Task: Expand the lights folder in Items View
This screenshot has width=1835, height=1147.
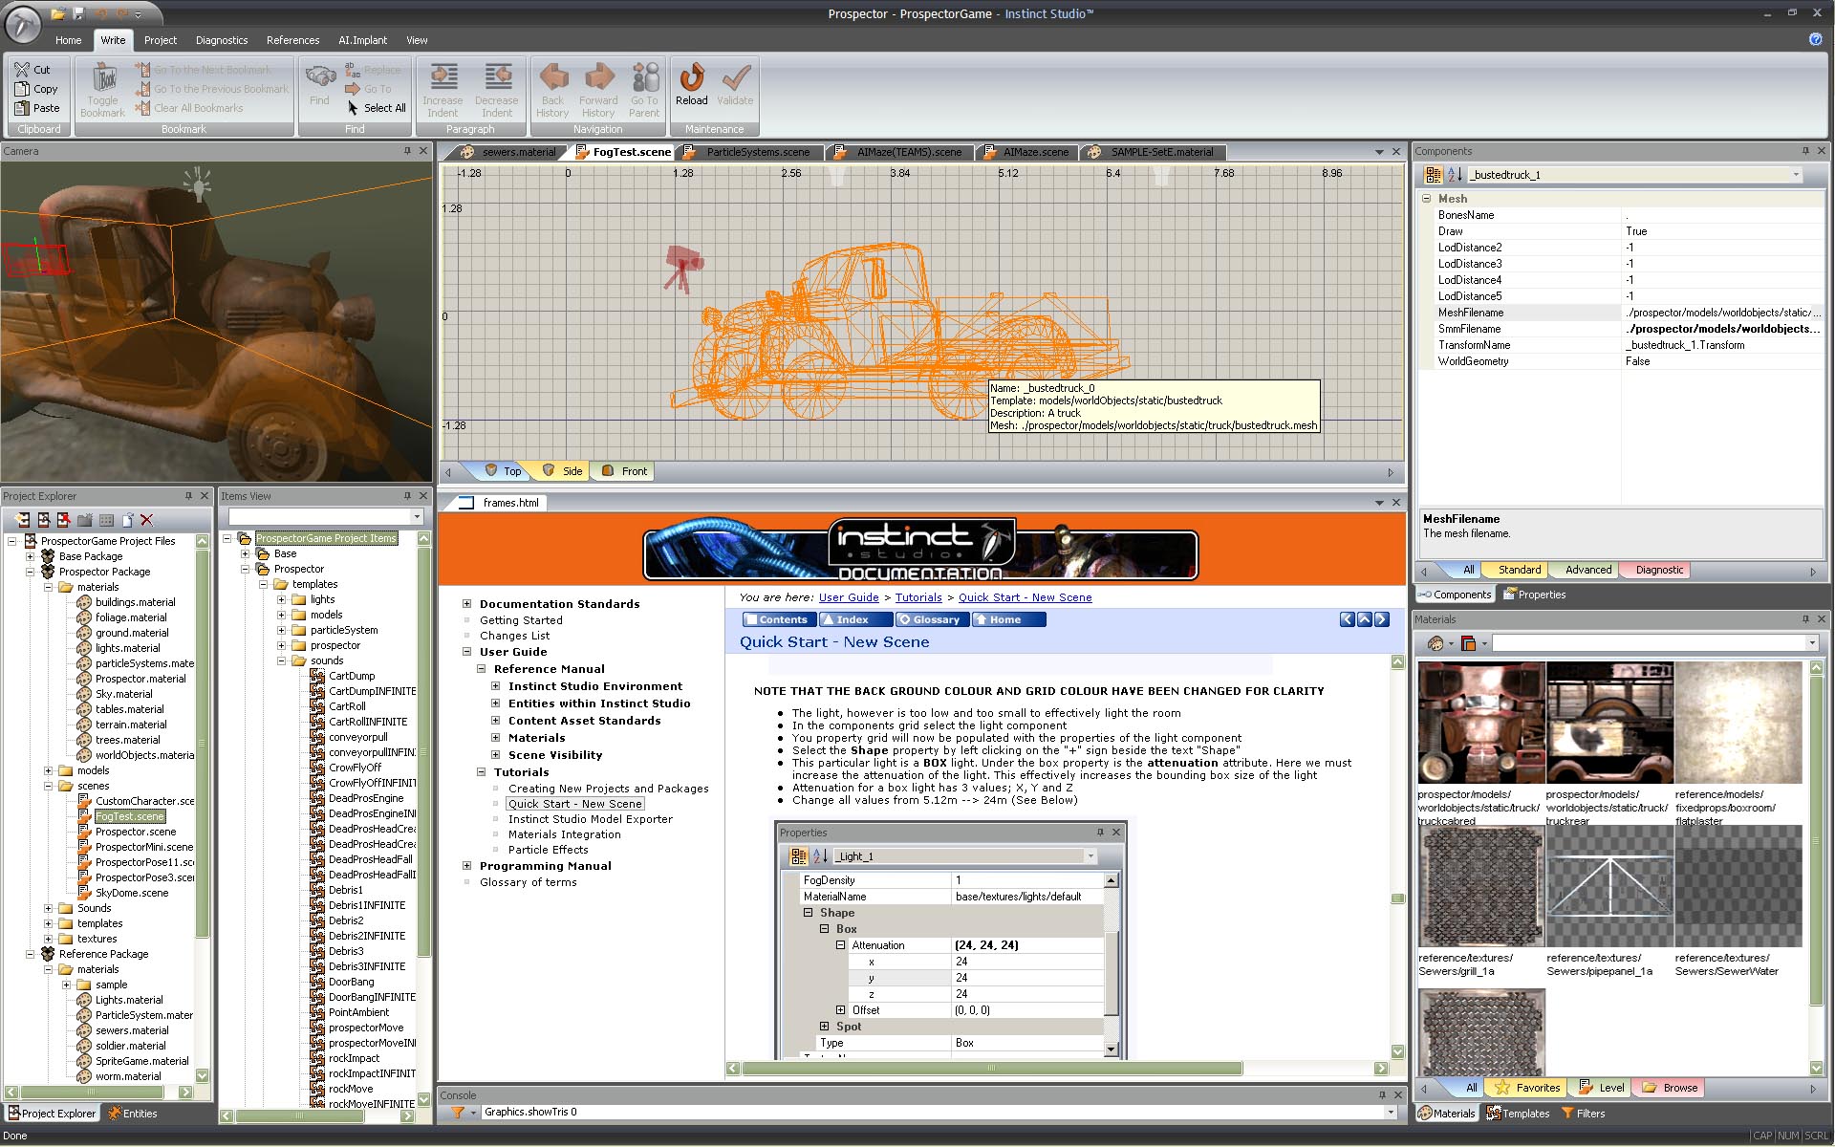Action: pos(282,599)
